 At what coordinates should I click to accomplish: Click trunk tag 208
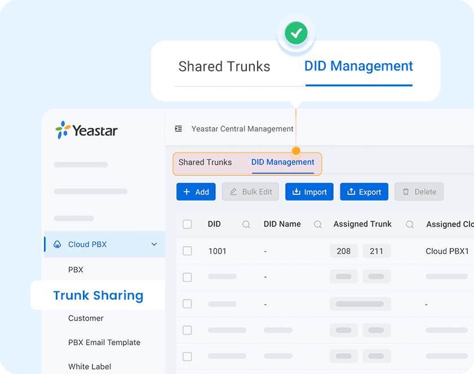pos(343,251)
